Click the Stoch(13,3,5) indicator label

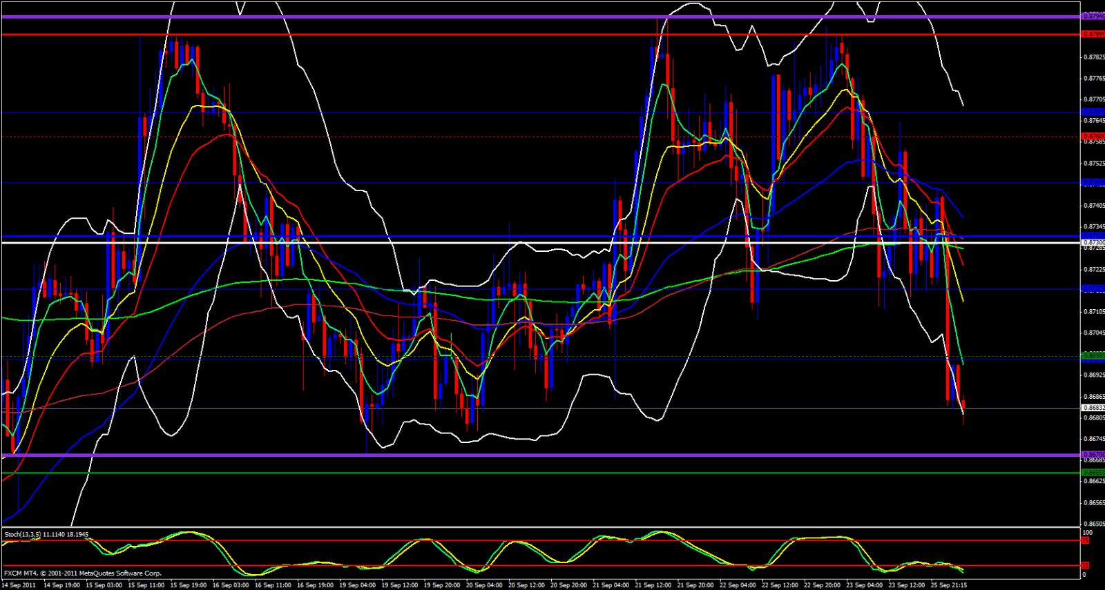click(x=46, y=534)
